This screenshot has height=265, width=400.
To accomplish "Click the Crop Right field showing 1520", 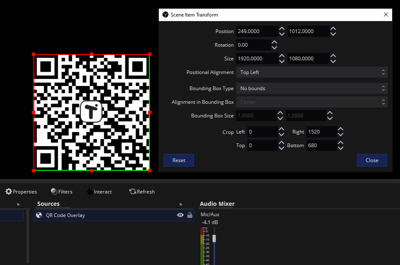I will (322, 131).
